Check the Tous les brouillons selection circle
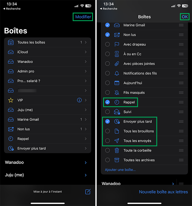Image resolution: width=192 pixels, height=206 pixels. 108,131
